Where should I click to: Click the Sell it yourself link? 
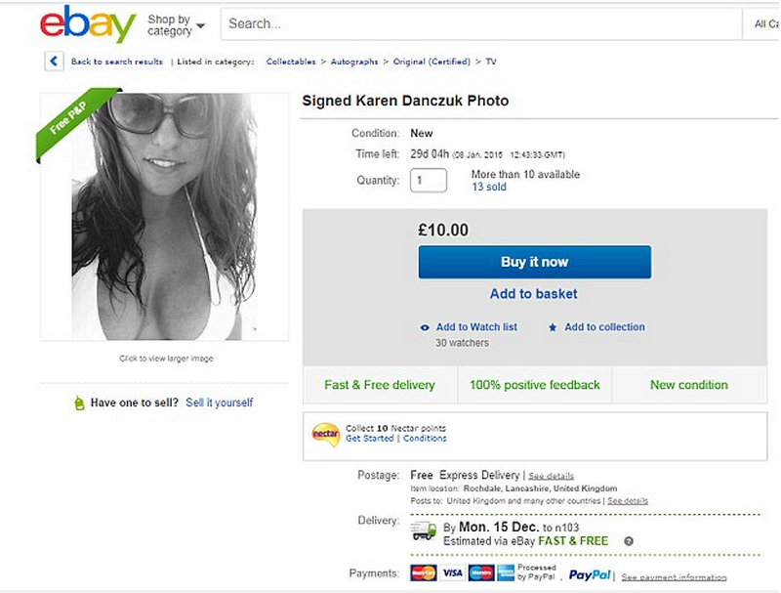click(220, 402)
